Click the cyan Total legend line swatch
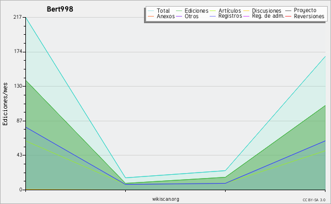The width and height of the screenshot is (331, 204). [x=151, y=11]
